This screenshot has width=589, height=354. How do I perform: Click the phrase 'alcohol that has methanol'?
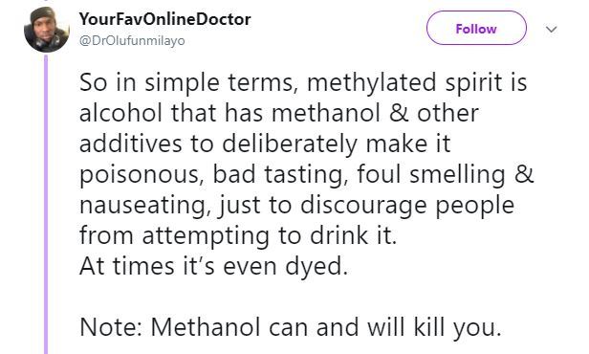(229, 113)
